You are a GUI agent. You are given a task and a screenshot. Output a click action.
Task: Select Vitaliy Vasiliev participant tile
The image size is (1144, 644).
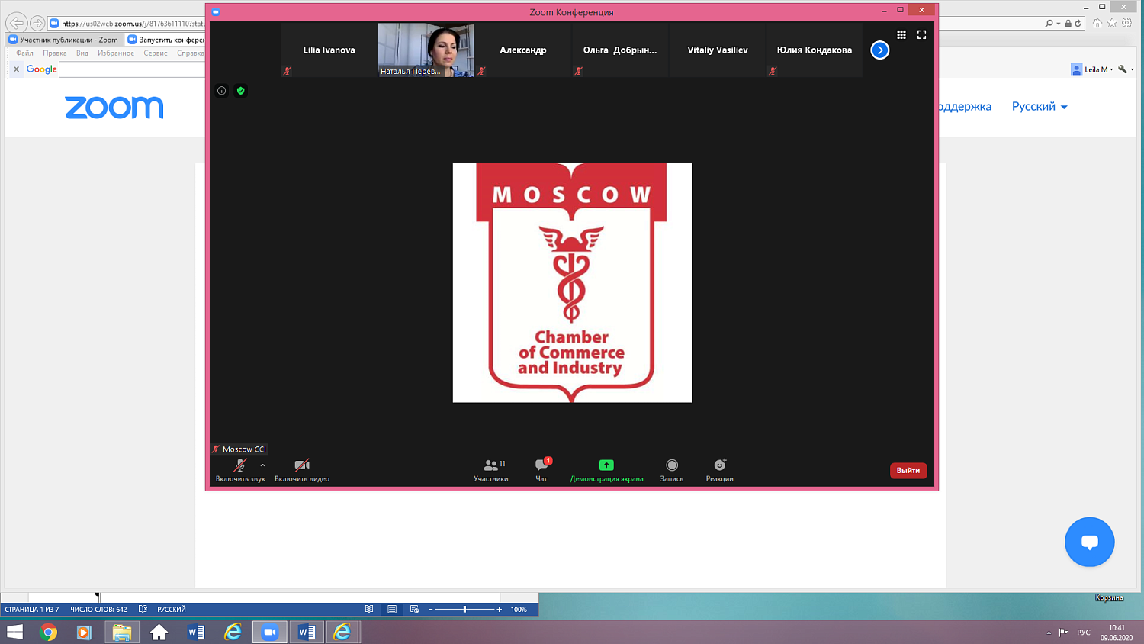point(718,50)
